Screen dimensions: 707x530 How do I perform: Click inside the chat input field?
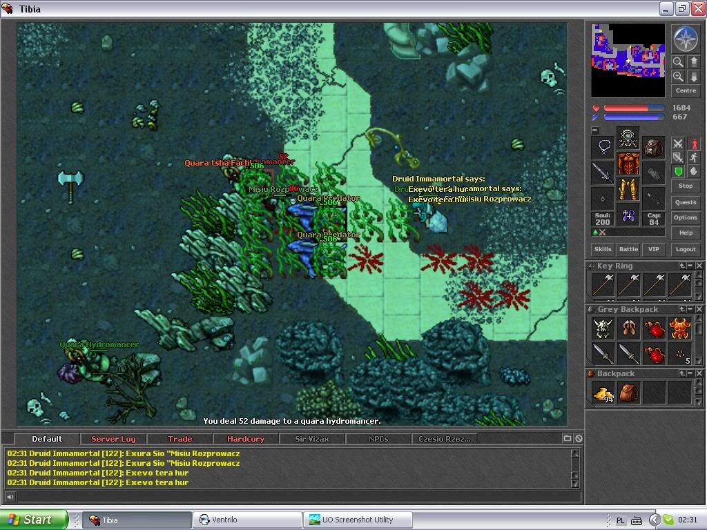pos(298,497)
